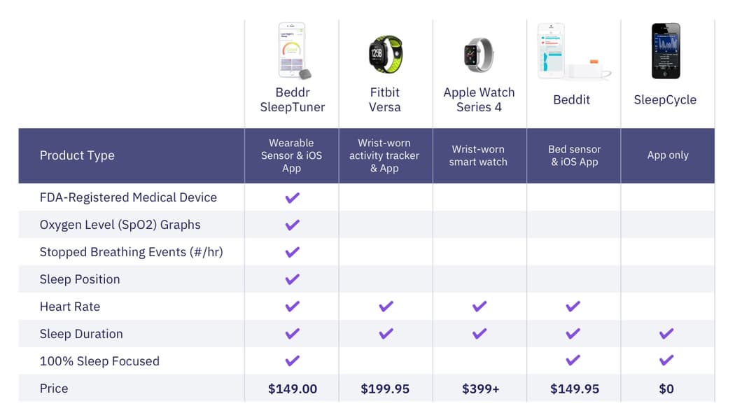Click Beddit's 100% Sleep Focused checkmark

click(x=573, y=361)
